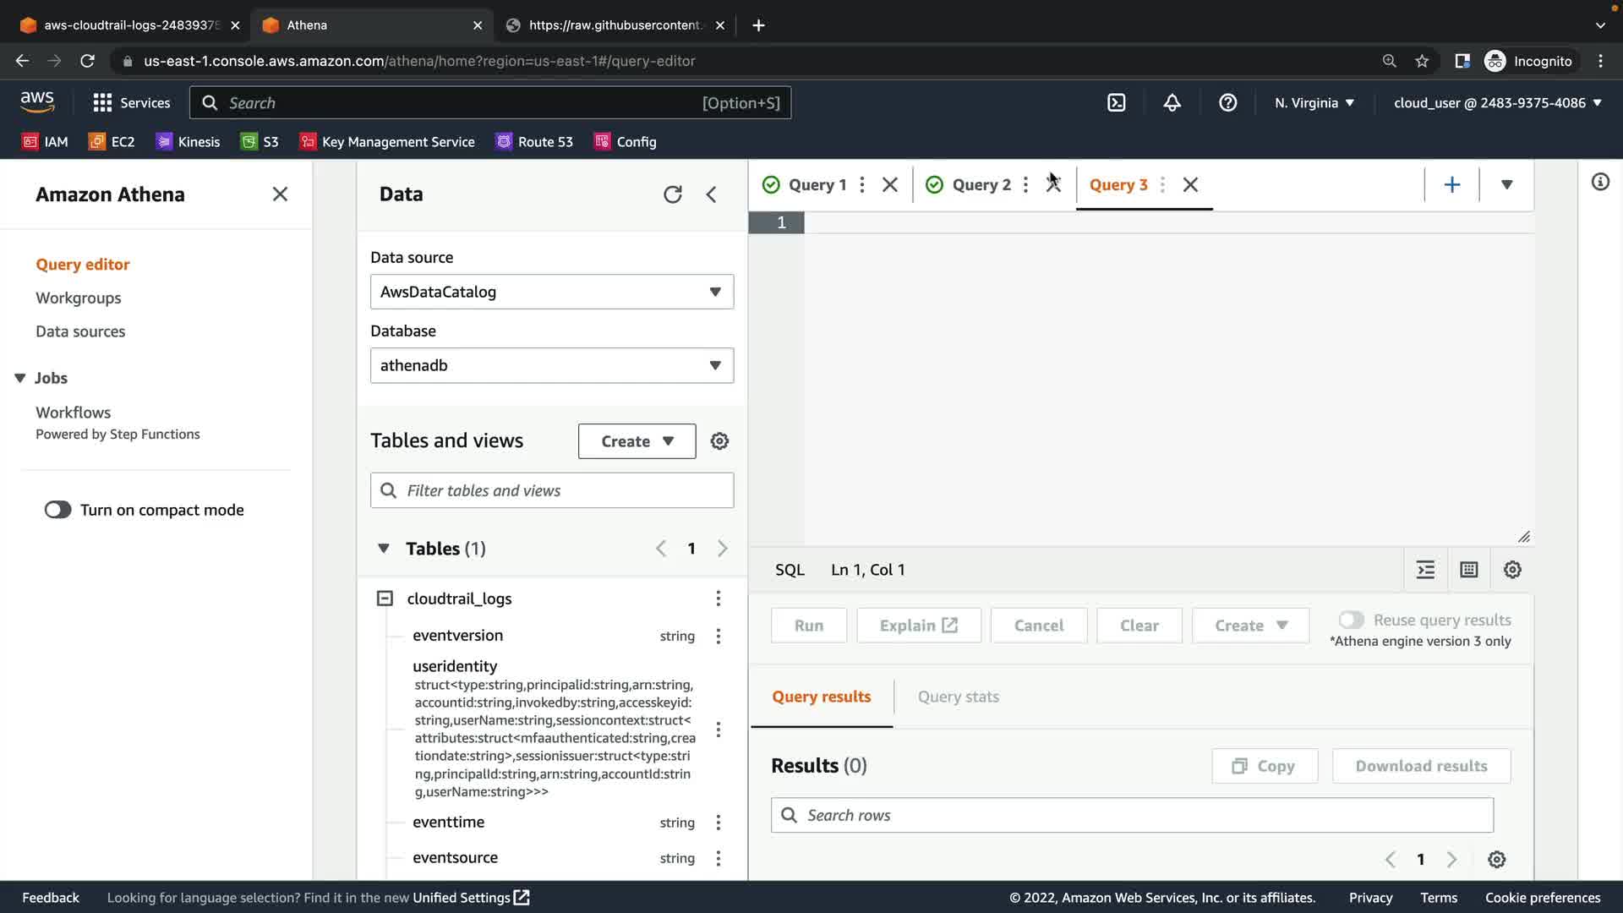Open the Query stats tab
This screenshot has height=913, width=1623.
click(x=958, y=697)
